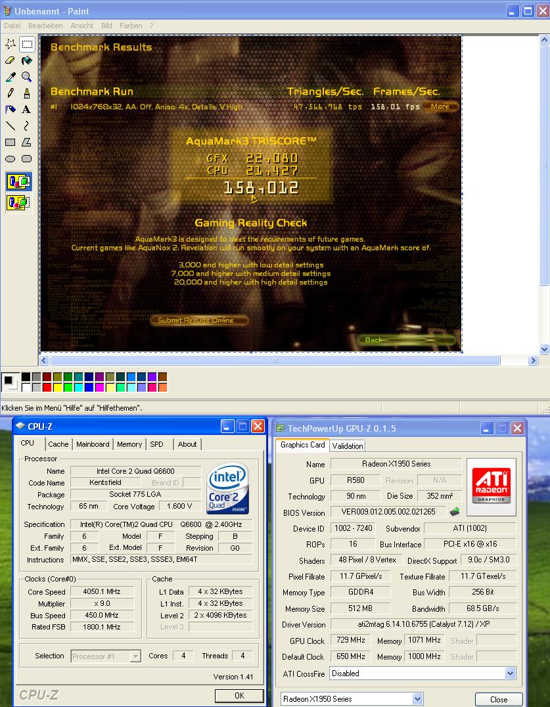Open the Radeon X1950 Series card selector dropdown
This screenshot has width=550, height=707.
point(417,699)
